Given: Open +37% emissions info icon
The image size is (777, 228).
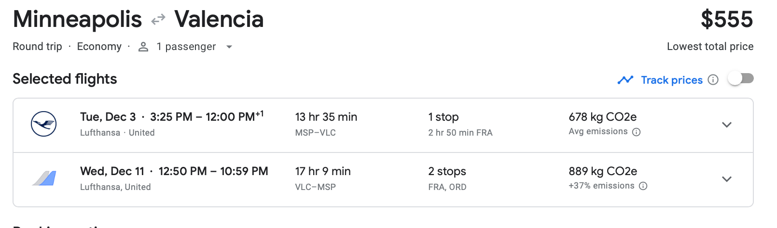Looking at the screenshot, I should point(643,186).
